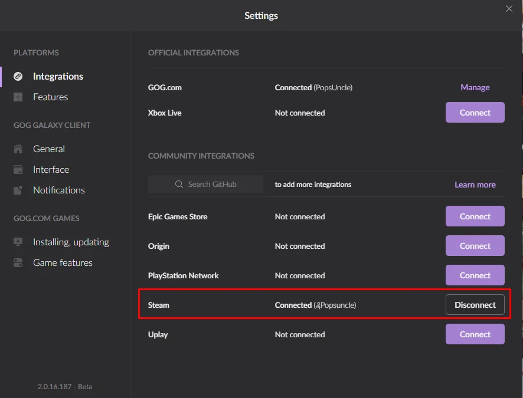Select the Interface settings page
Screen dimensions: 523x398
[x=51, y=170]
